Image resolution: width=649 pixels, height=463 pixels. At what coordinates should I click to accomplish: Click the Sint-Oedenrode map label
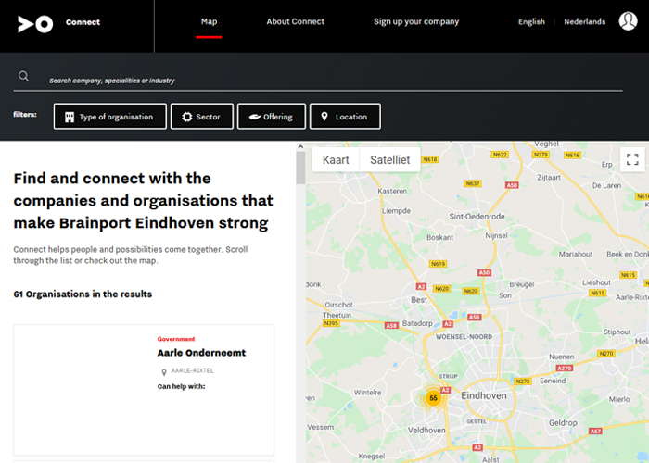(477, 216)
